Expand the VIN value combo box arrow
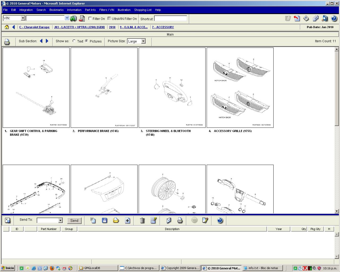This screenshot has width=340, height=272. point(67,18)
